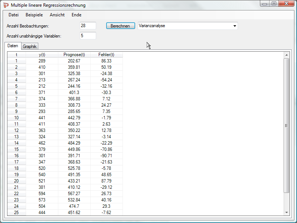The height and width of the screenshot is (223, 297).
Task: Open the Datei menu
Action: click(13, 15)
